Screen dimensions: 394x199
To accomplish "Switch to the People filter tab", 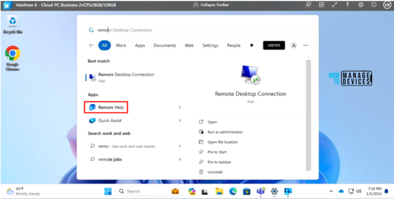I will pyautogui.click(x=234, y=45).
